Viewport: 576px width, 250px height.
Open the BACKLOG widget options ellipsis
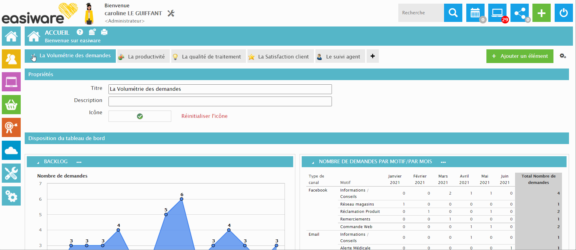[79, 162]
